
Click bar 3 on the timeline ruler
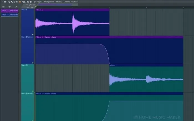coord(110,7)
